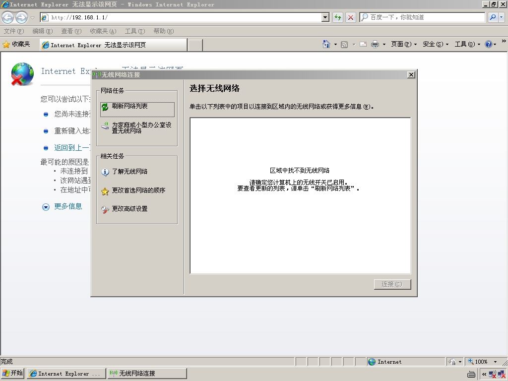This screenshot has height=381, width=508.
Task: Click the green refresh network list icon
Action: click(105, 107)
